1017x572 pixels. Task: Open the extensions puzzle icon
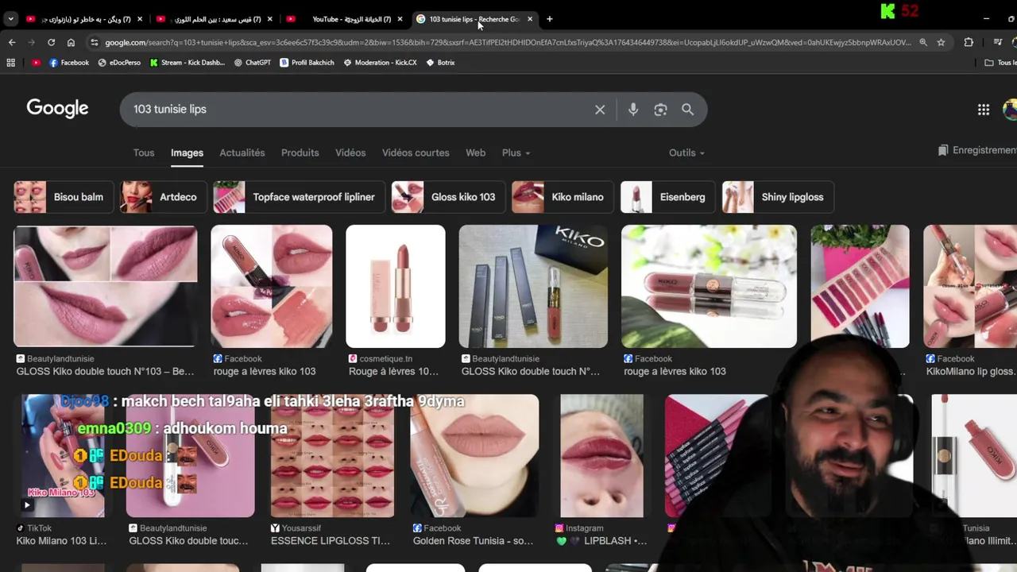point(969,42)
